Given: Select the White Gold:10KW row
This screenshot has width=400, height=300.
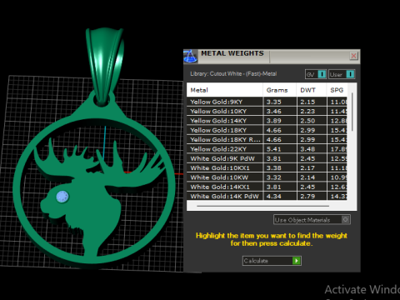Looking at the screenshot, I should (x=267, y=177).
